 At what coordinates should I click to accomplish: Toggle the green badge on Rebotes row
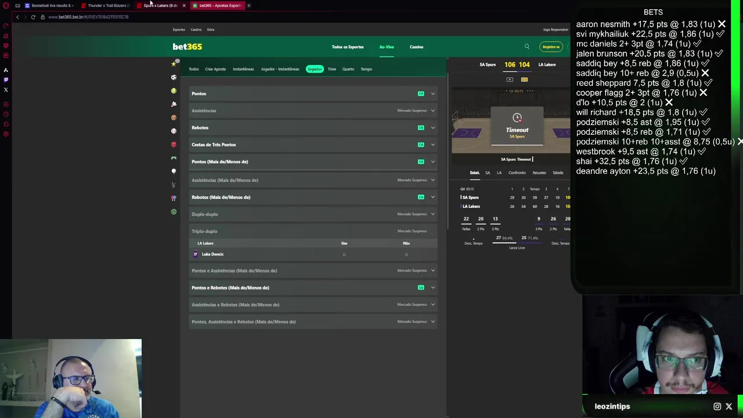(421, 128)
